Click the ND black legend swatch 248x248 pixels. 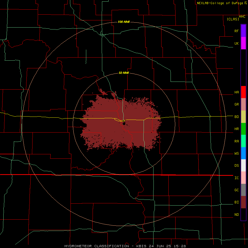click(x=243, y=214)
